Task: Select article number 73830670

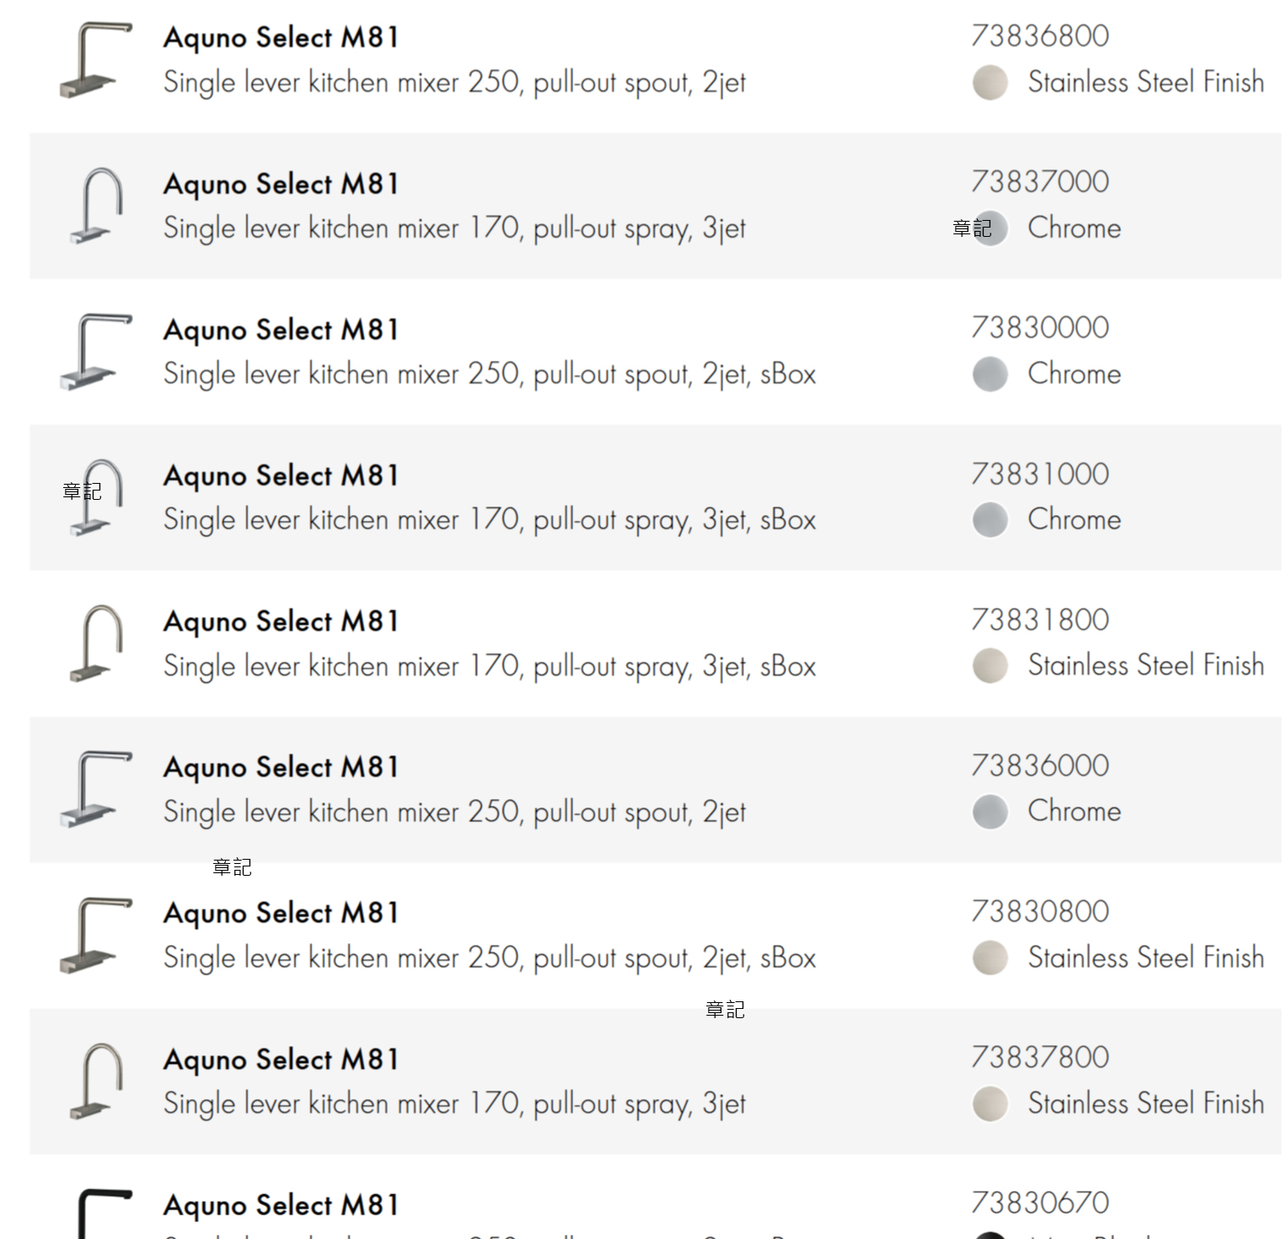Action: tap(1040, 1203)
